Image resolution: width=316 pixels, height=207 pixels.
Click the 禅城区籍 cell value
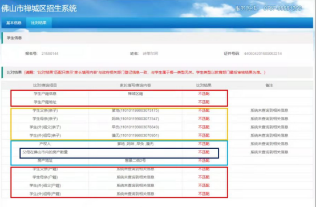tap(135, 94)
